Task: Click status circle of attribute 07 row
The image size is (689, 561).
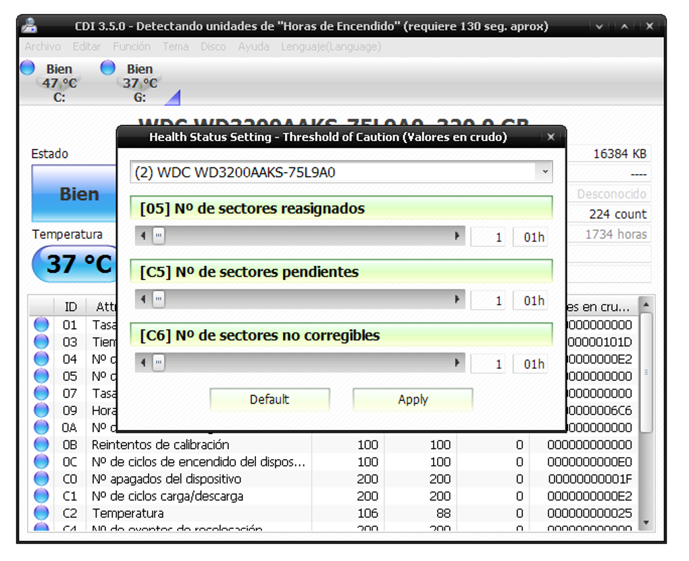Action: click(x=41, y=393)
